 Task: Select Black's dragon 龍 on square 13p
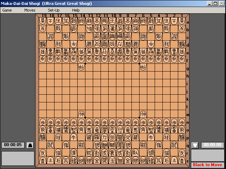pyautogui.click(x=89, y=137)
